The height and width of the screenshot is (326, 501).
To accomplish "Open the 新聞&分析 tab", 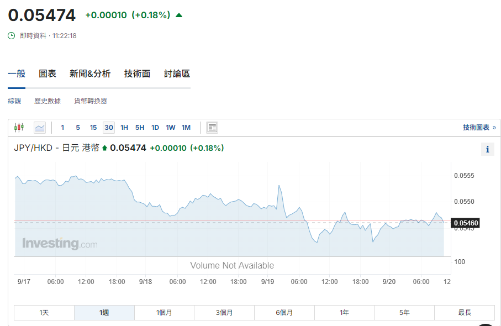I will click(90, 74).
